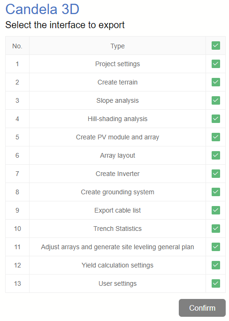229x321 pixels.
Task: Click the Type column header
Action: click(117, 46)
